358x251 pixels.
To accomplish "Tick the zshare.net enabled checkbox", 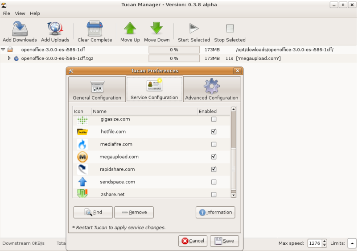I will 214,194.
